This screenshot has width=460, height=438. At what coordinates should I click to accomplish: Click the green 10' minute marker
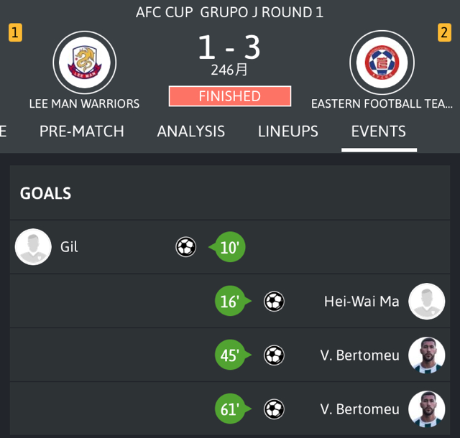[x=229, y=247]
